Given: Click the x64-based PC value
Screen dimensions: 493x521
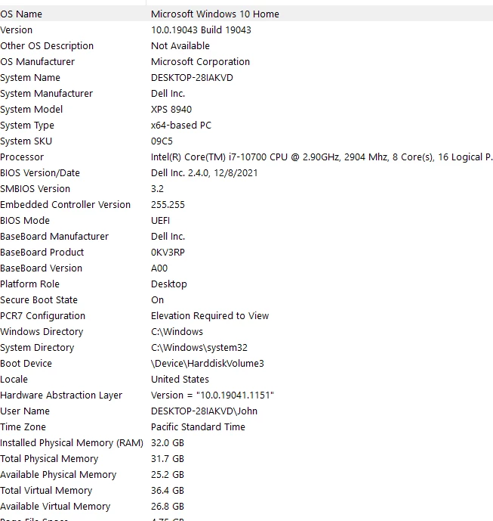Looking at the screenshot, I should 181,126.
